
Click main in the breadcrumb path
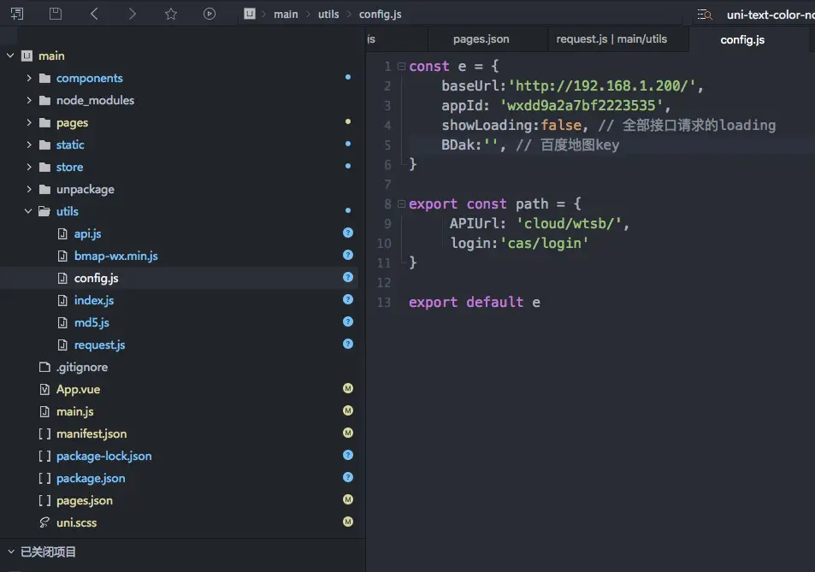286,15
